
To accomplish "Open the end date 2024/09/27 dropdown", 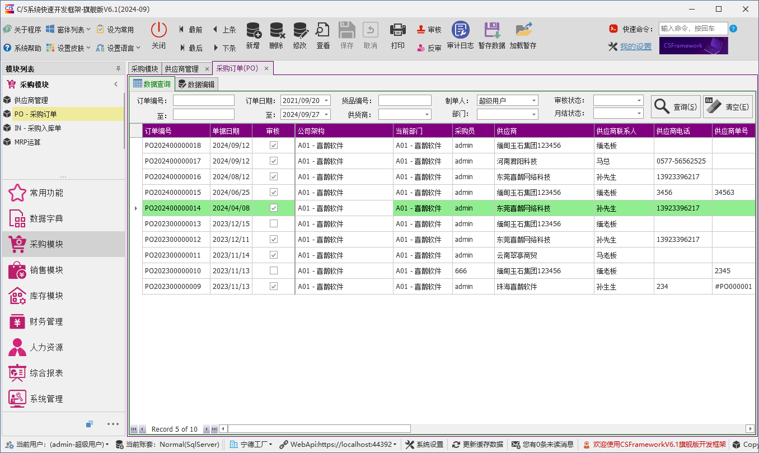I will [326, 115].
